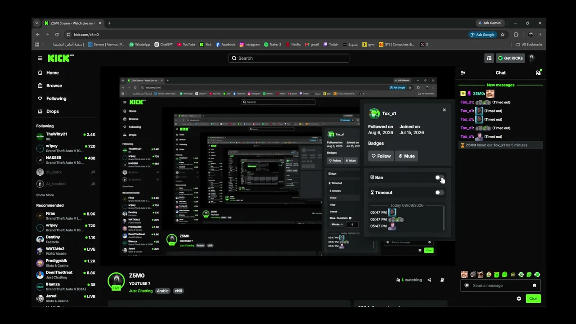The image size is (576, 324).
Task: Open the YouTube bookmark
Action: click(186, 45)
